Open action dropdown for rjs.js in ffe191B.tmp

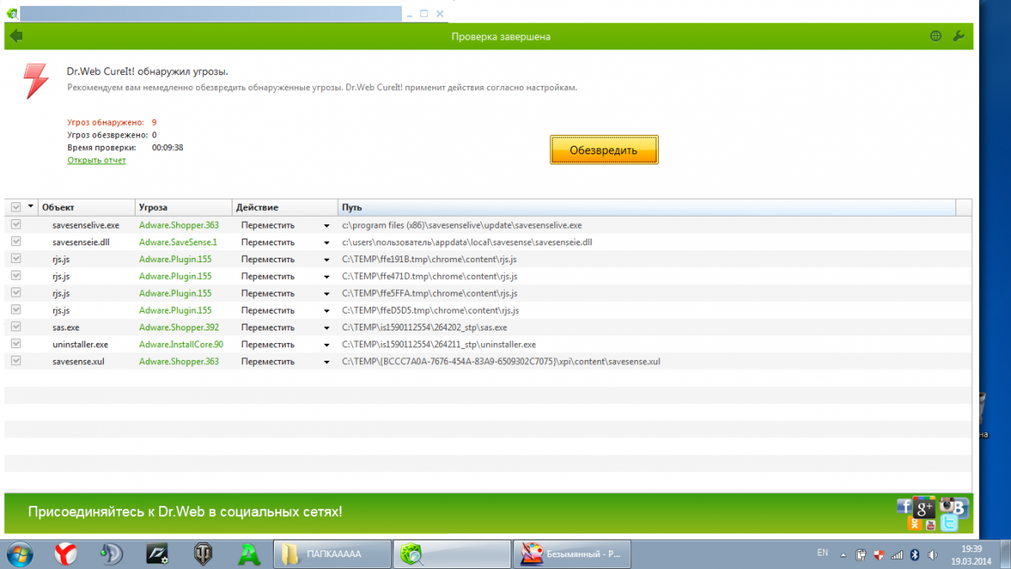[x=326, y=260]
